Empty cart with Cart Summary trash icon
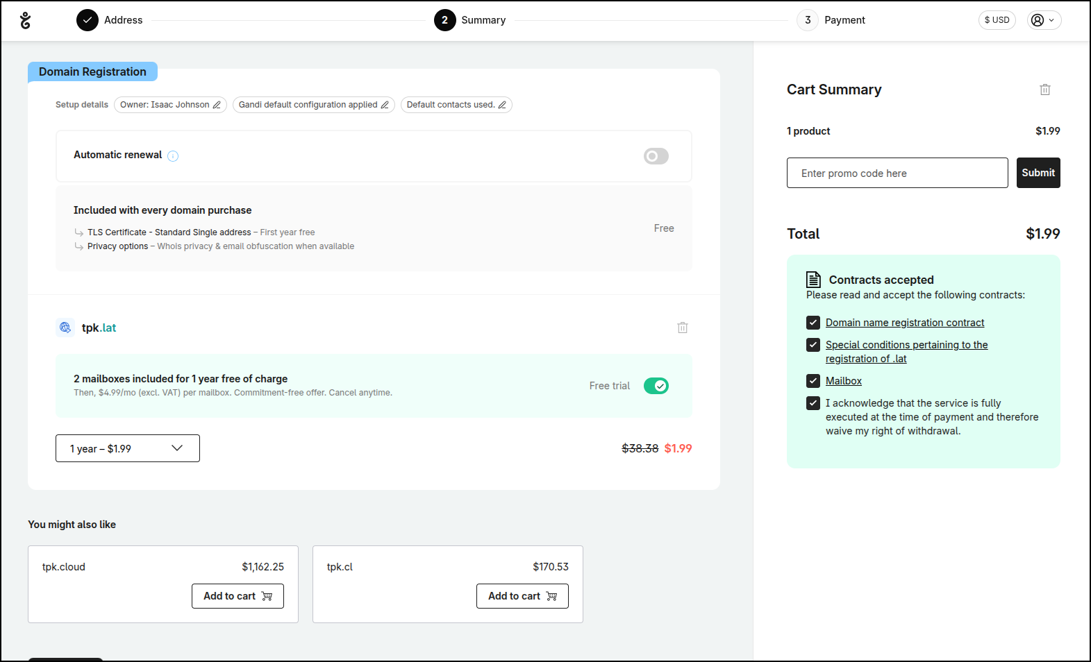Viewport: 1091px width, 662px height. point(1044,90)
